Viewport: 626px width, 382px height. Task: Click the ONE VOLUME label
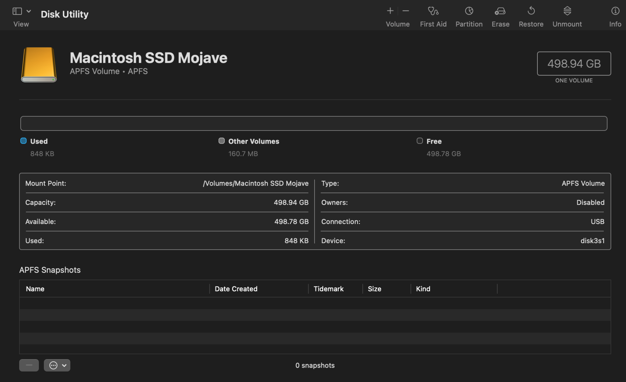point(574,80)
